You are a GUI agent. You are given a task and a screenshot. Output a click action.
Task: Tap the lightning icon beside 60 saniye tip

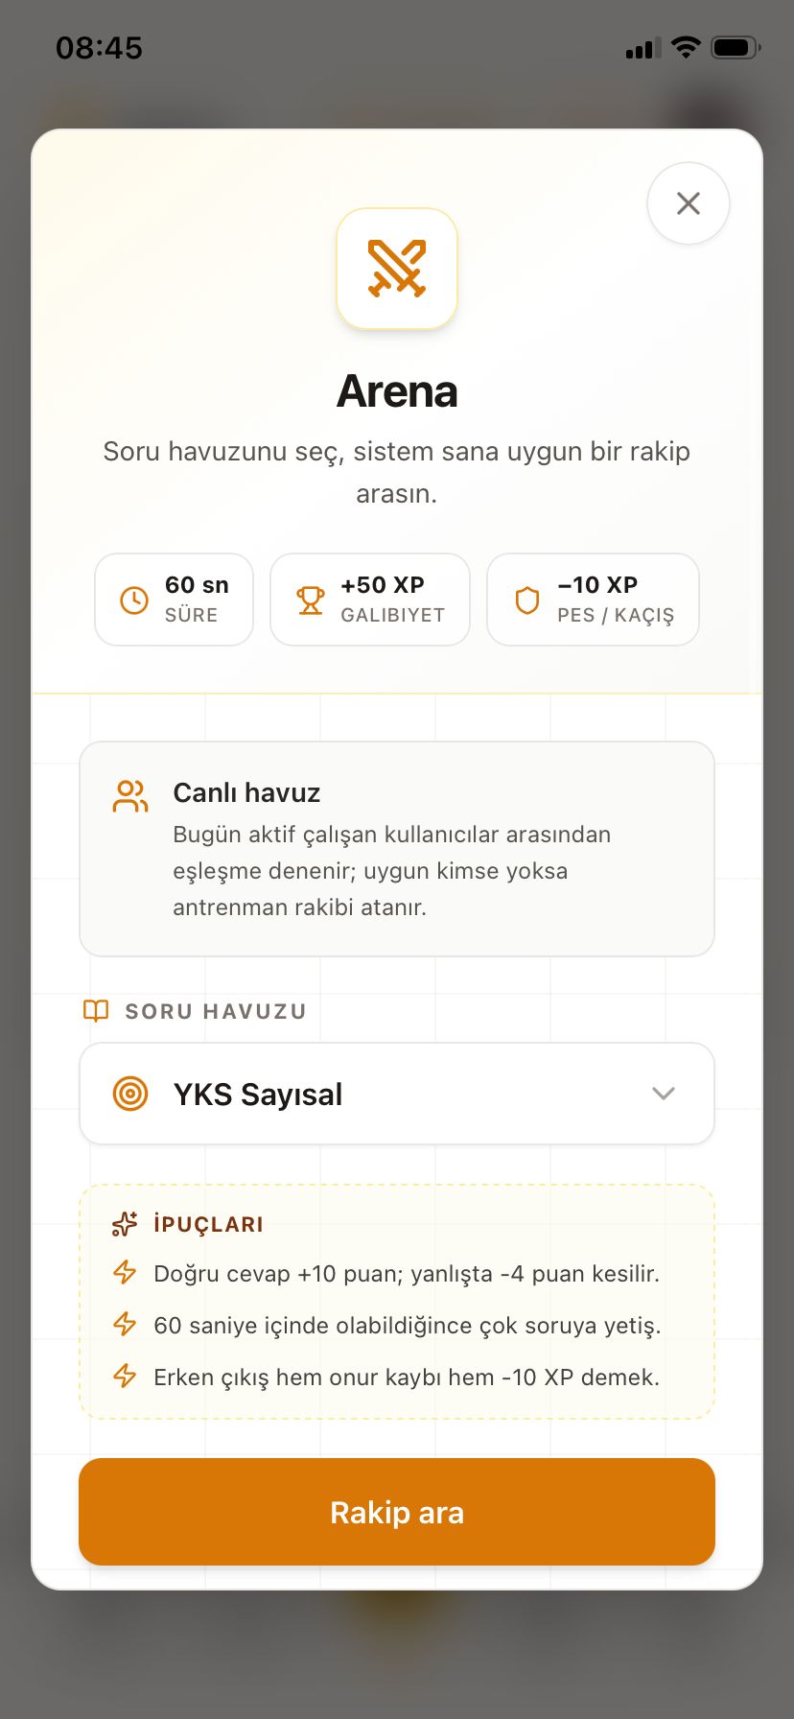125,1325
